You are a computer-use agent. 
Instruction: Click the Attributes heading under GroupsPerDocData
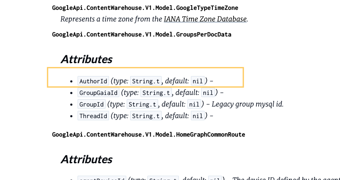click(x=87, y=59)
